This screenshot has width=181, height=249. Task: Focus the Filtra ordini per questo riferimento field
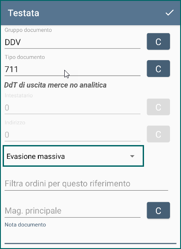click(86, 184)
